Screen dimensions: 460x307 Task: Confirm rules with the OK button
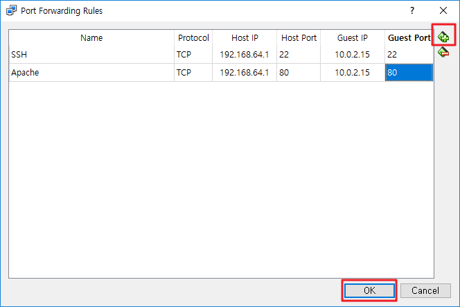tap(369, 290)
